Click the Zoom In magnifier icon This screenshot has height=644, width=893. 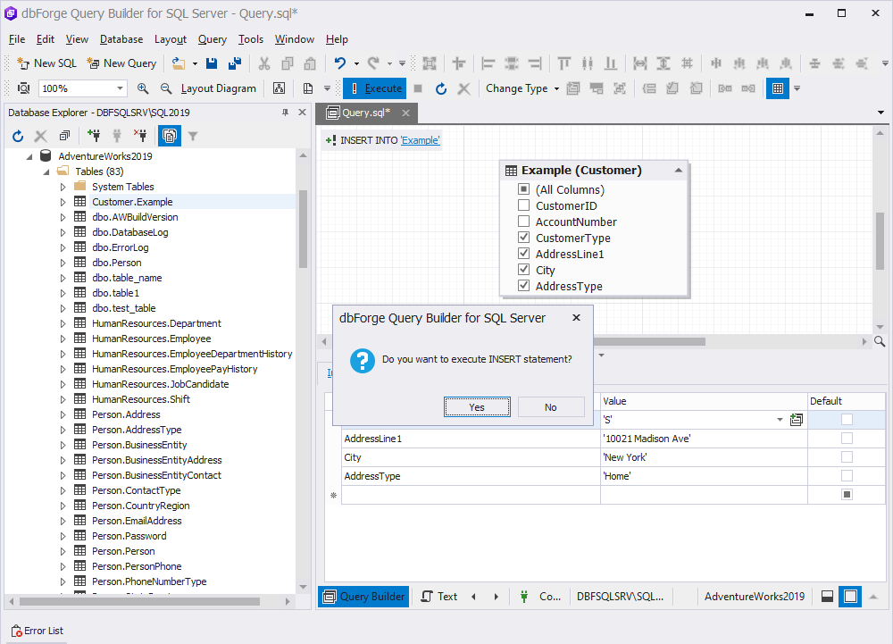(143, 88)
